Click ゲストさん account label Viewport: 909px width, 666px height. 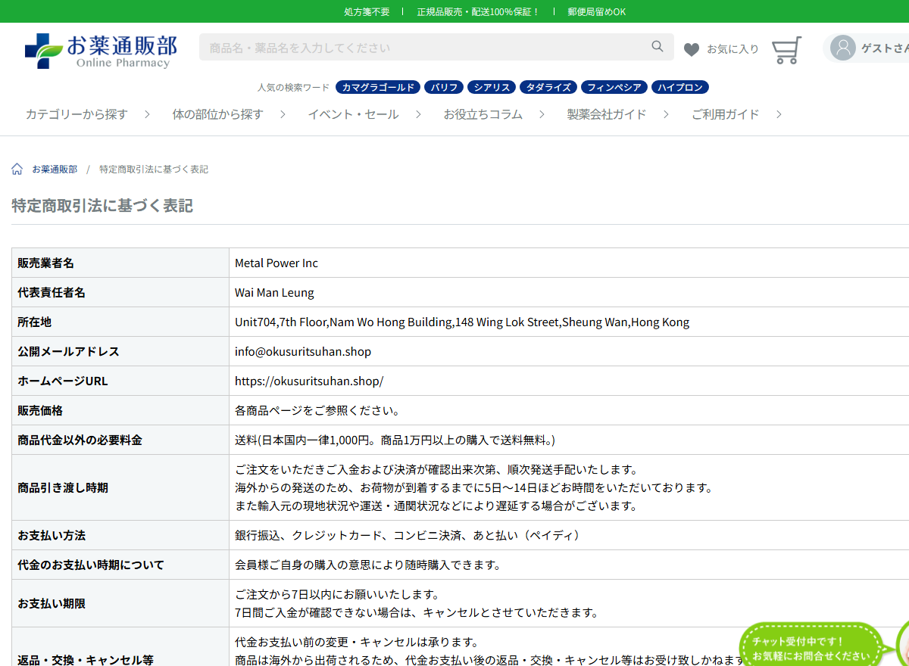884,48
